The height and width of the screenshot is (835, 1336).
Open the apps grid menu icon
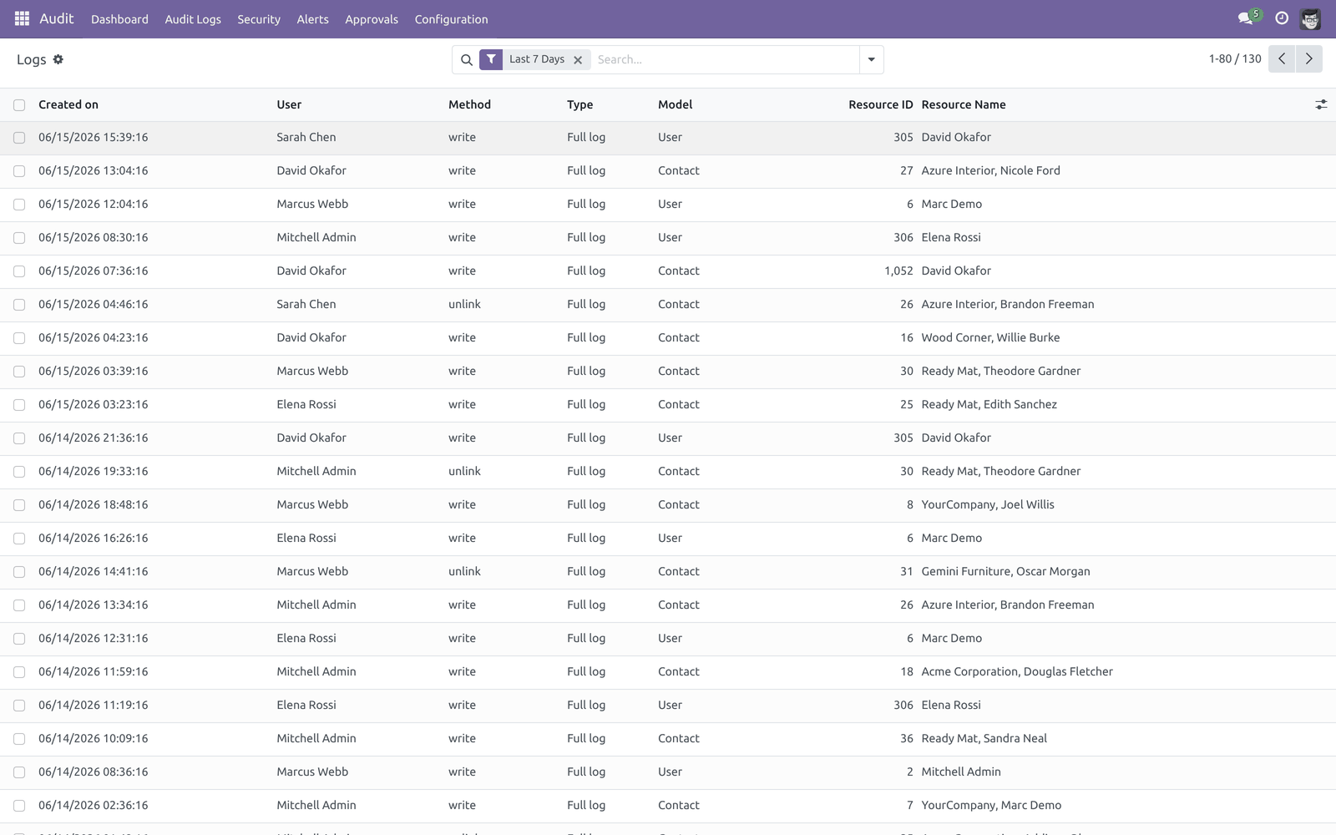23,18
